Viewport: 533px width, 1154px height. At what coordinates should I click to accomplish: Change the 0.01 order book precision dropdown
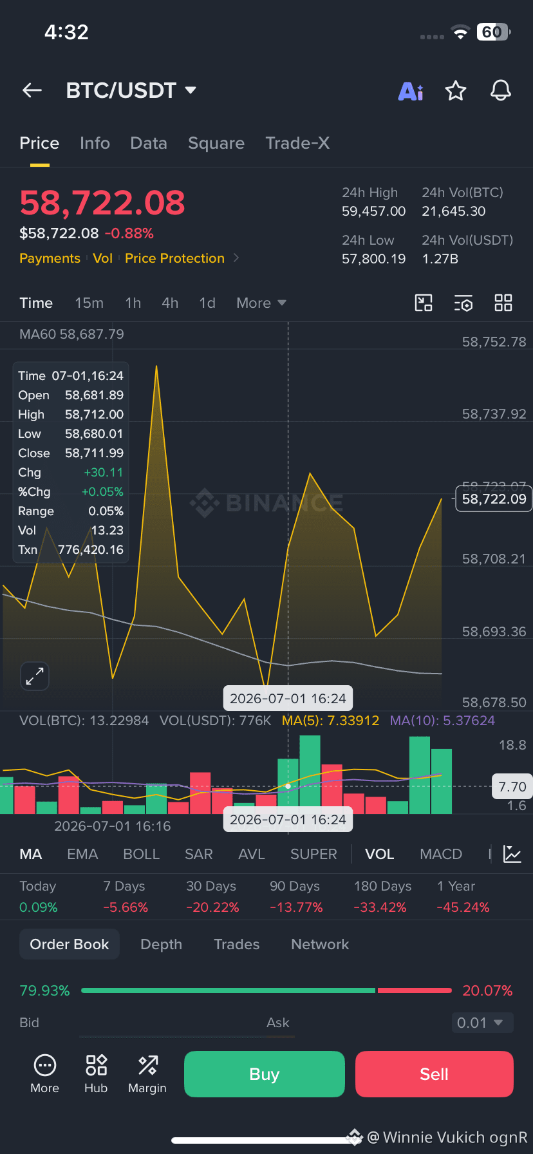(x=482, y=1023)
